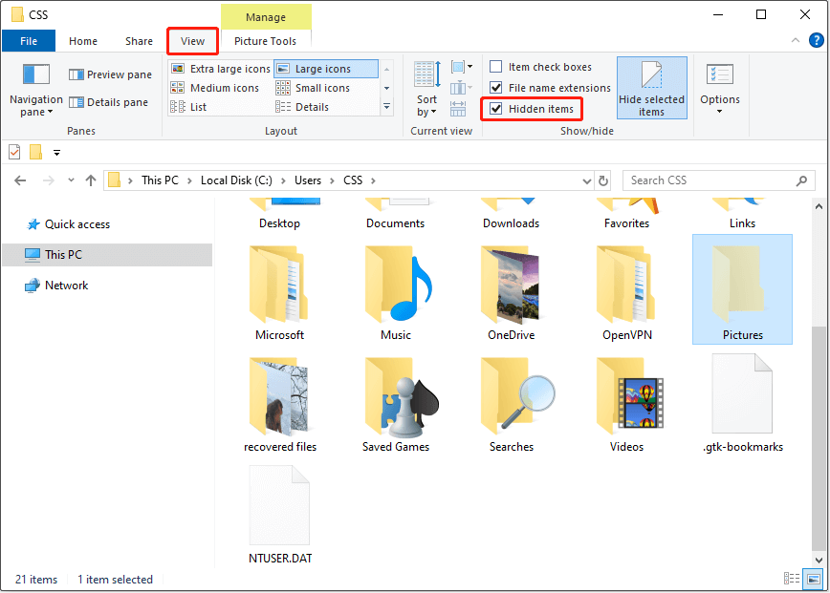Screen dimensions: 830x593
Task: Switch to the Picture Tools tab
Action: [265, 41]
